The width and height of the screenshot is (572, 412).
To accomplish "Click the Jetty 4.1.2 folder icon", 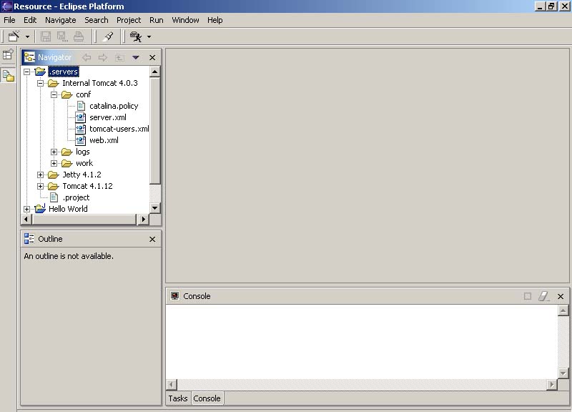I will tap(53, 175).
